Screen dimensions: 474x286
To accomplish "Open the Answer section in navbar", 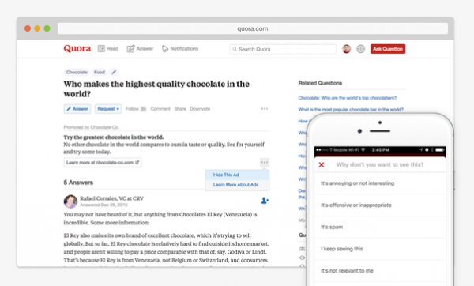I will pos(140,49).
